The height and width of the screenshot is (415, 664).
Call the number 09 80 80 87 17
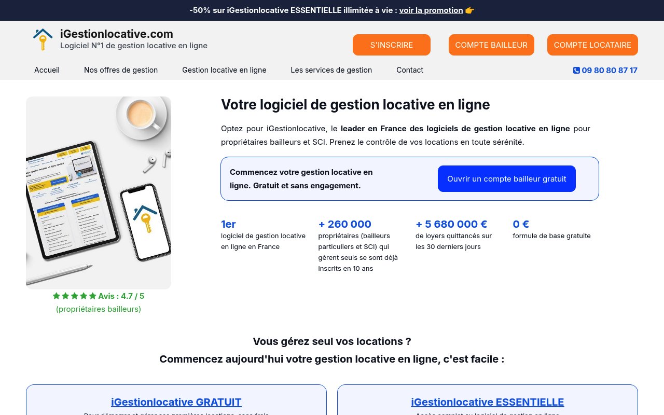pos(610,71)
